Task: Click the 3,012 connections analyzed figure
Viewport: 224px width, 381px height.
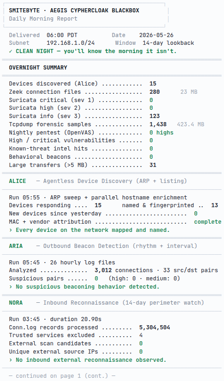Action: 103,270
